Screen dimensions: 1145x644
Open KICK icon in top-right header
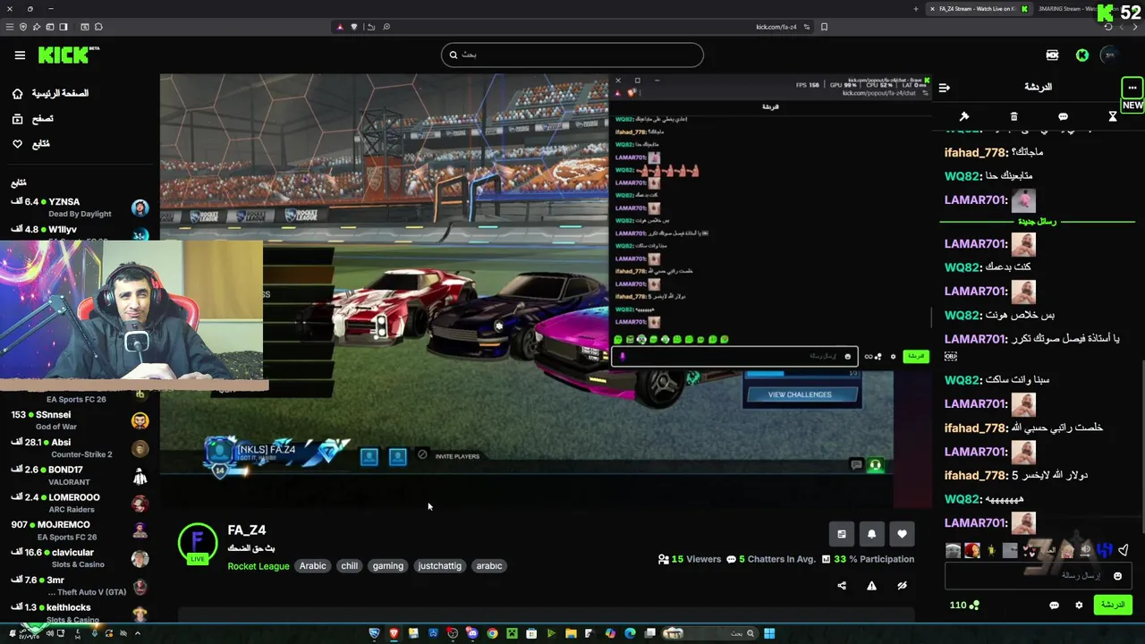point(1052,55)
